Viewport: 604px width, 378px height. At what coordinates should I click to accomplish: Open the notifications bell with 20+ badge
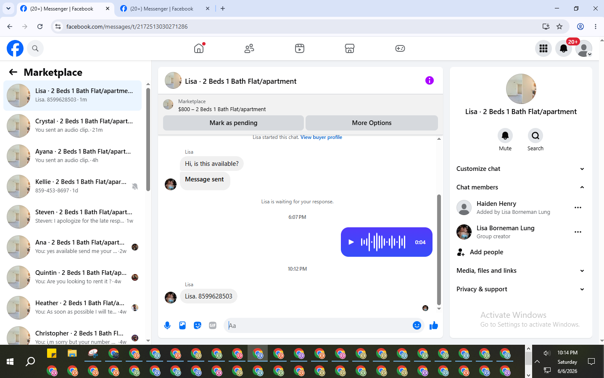[564, 48]
